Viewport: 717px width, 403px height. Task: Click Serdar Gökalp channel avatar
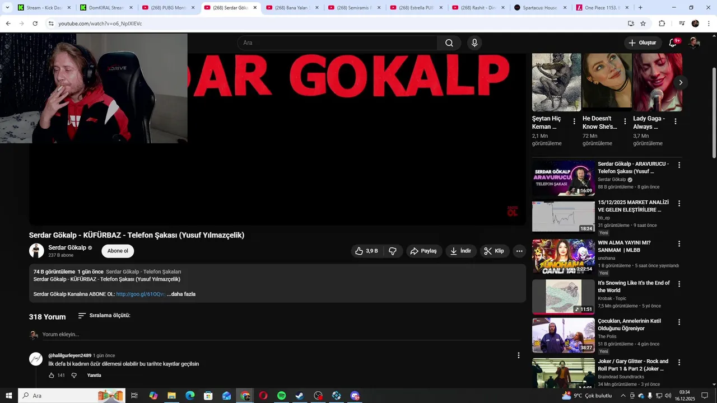pyautogui.click(x=36, y=251)
